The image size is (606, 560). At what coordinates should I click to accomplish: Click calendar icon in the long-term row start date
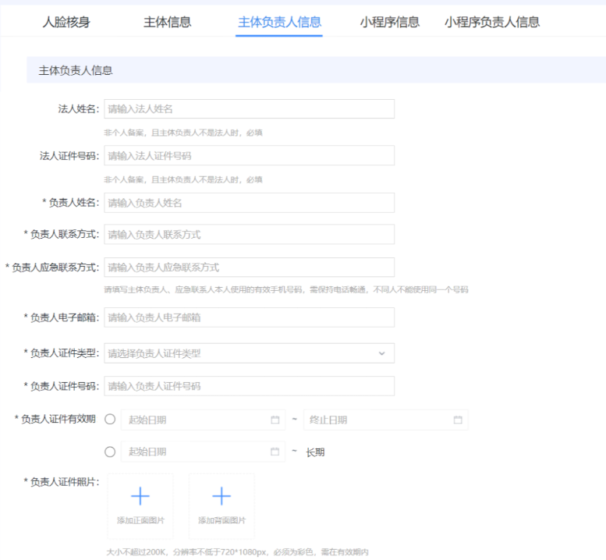click(x=275, y=452)
